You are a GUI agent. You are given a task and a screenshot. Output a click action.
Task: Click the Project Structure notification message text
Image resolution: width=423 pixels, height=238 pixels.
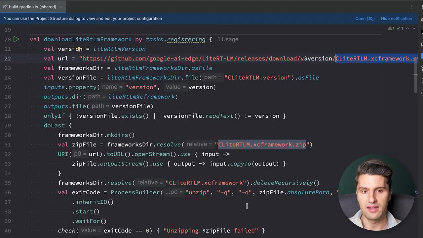pyautogui.click(x=83, y=19)
